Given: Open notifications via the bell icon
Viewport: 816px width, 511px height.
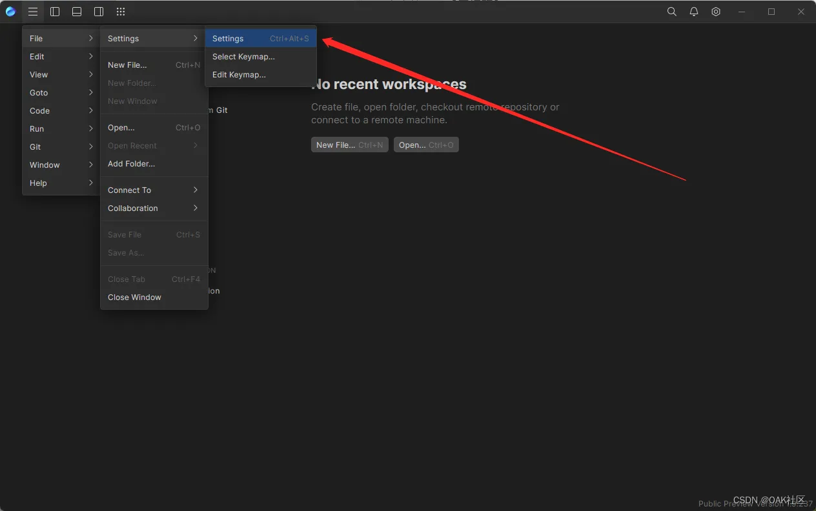Looking at the screenshot, I should point(693,11).
